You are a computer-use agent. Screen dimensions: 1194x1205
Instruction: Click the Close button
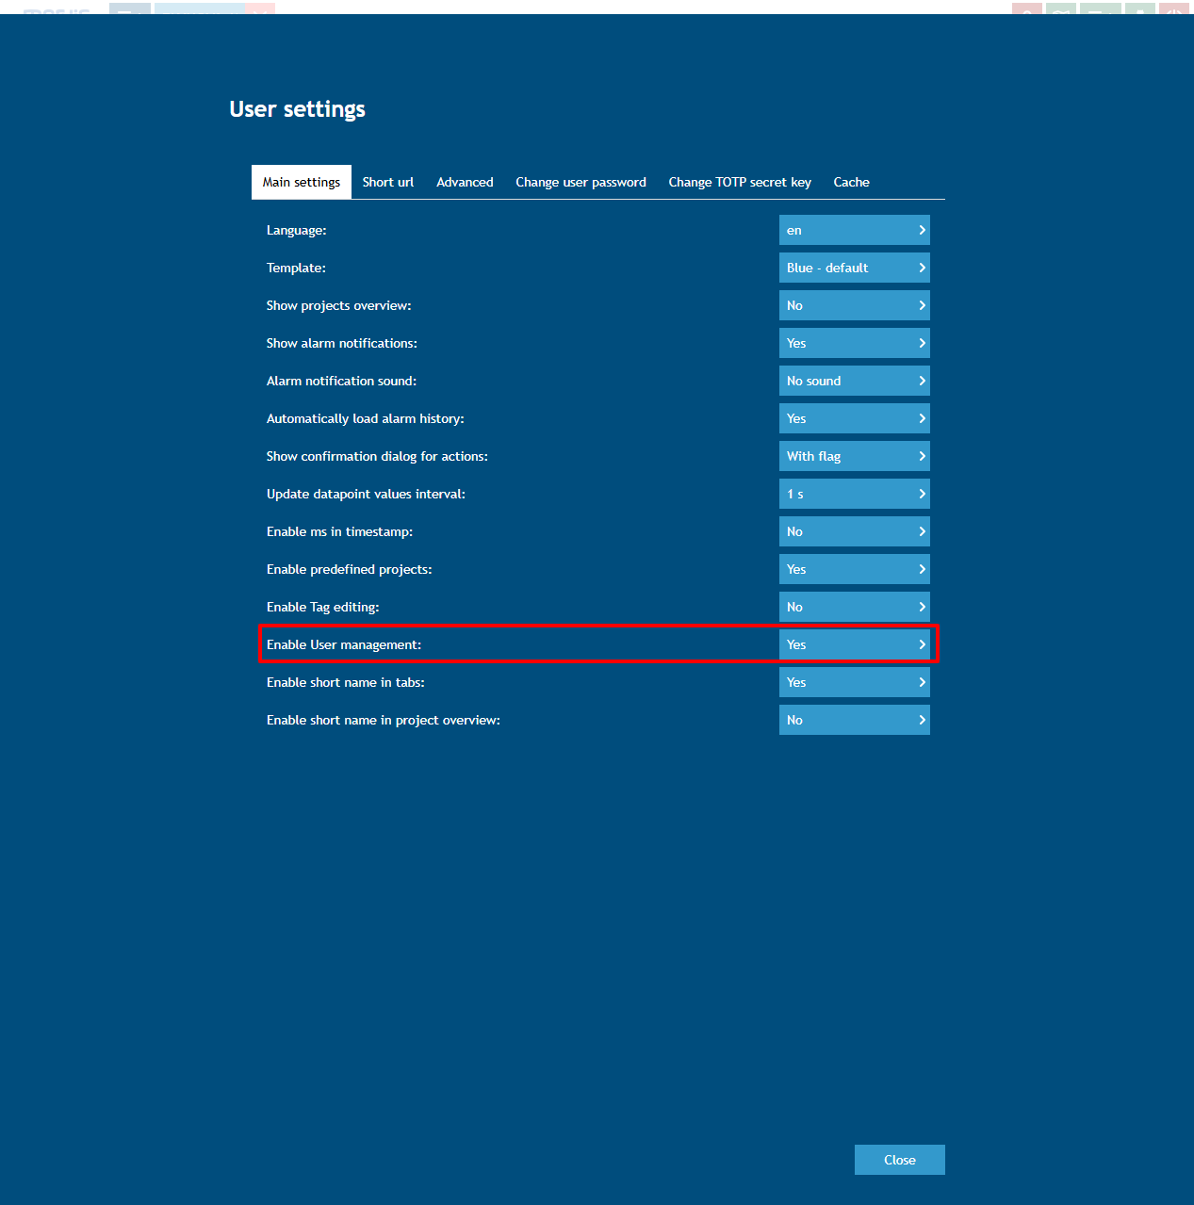click(x=900, y=1160)
